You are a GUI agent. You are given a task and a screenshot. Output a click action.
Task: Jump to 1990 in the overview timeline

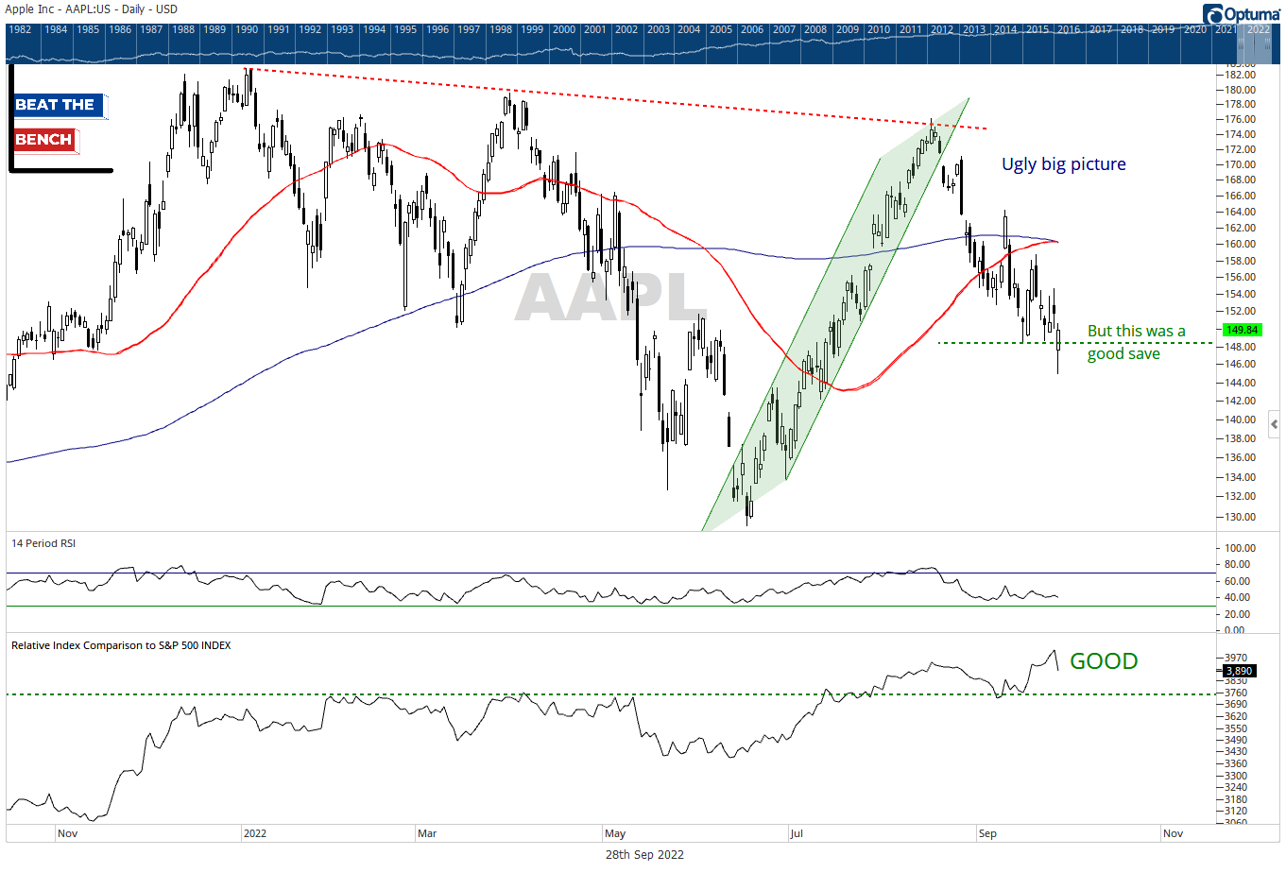[x=247, y=29]
